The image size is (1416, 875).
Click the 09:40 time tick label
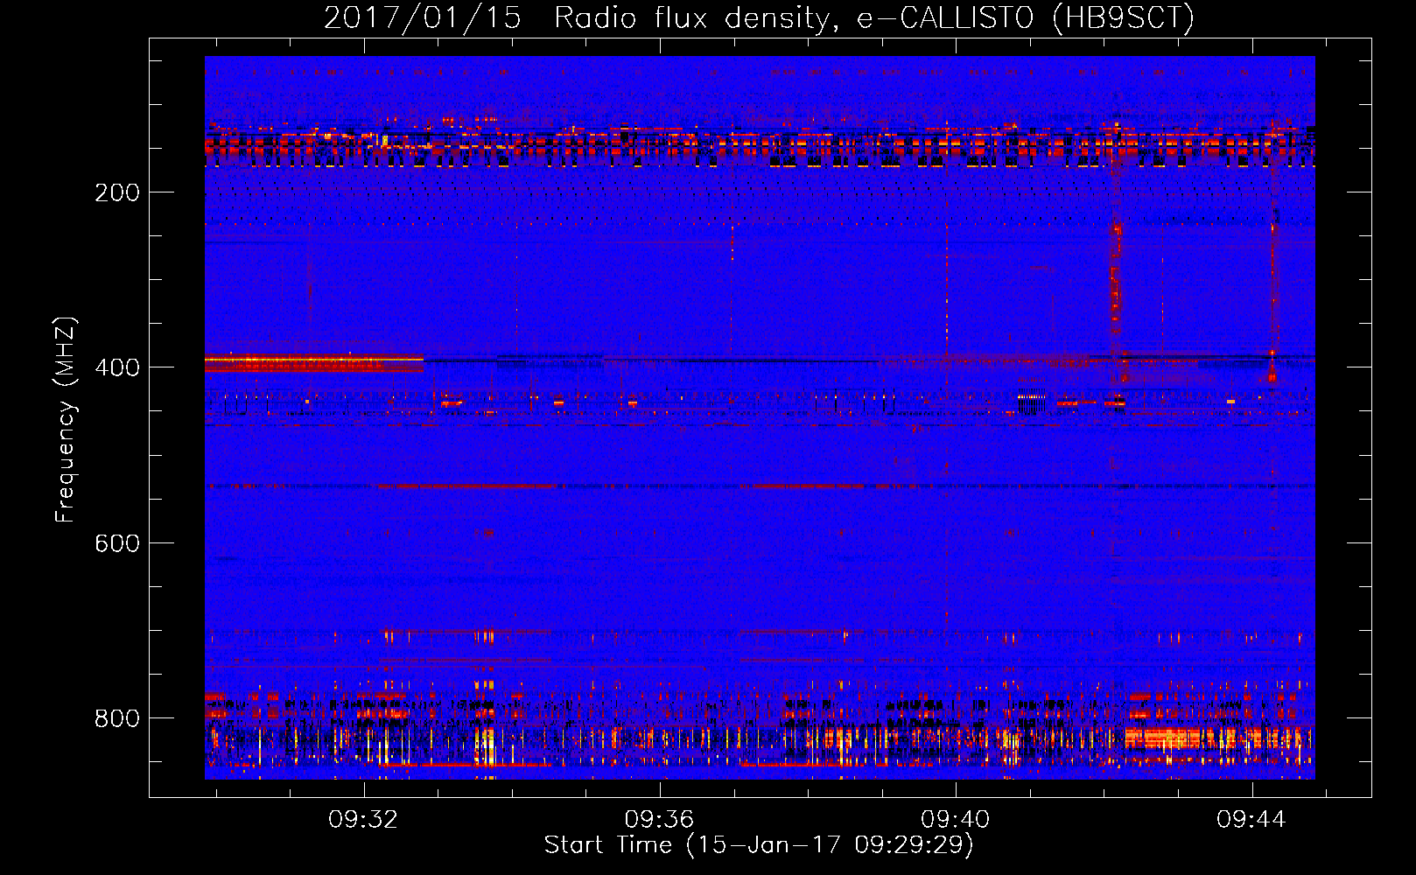click(x=956, y=819)
